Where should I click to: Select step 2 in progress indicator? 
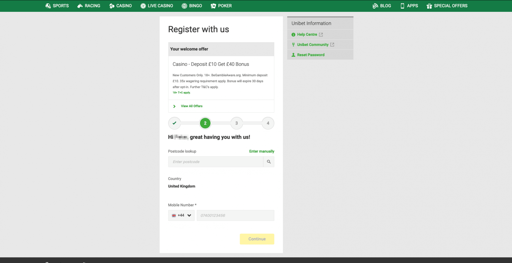[x=205, y=123]
